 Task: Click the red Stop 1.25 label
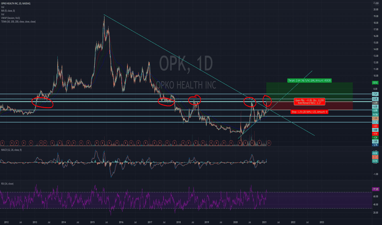309,112
